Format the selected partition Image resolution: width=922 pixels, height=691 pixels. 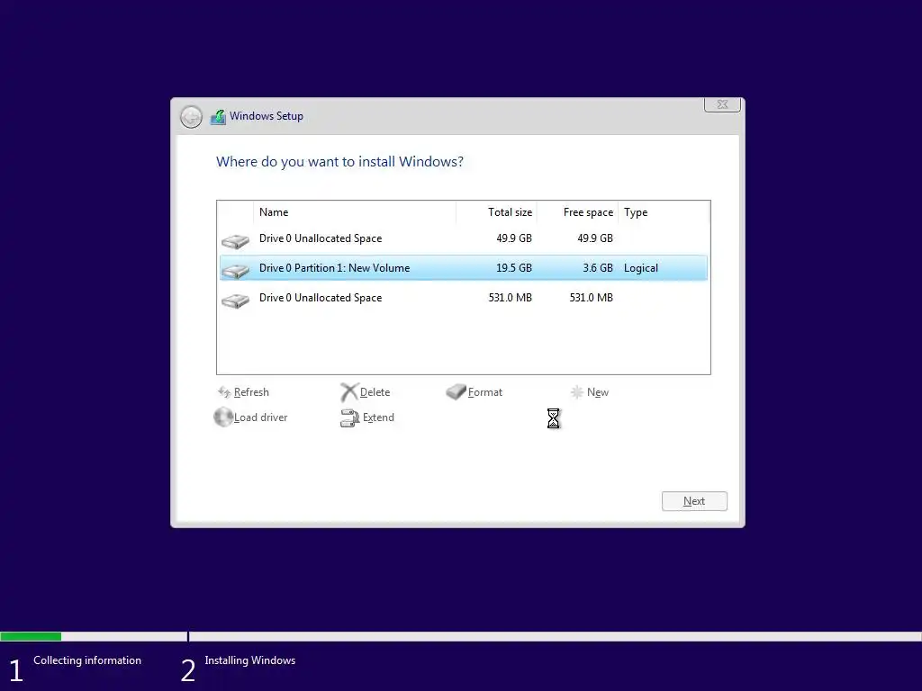[x=485, y=392]
